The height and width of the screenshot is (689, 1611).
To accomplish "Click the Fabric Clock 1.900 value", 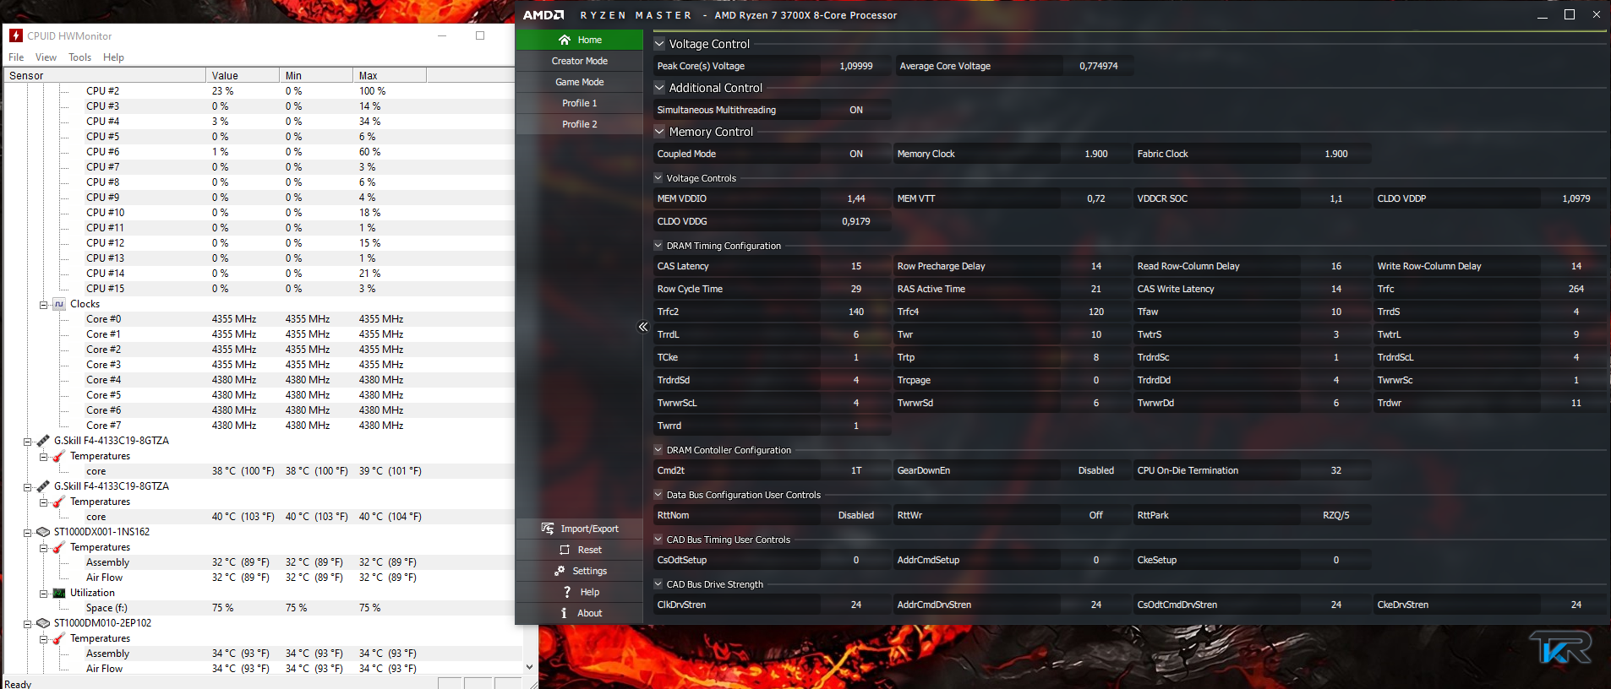I will point(1336,154).
